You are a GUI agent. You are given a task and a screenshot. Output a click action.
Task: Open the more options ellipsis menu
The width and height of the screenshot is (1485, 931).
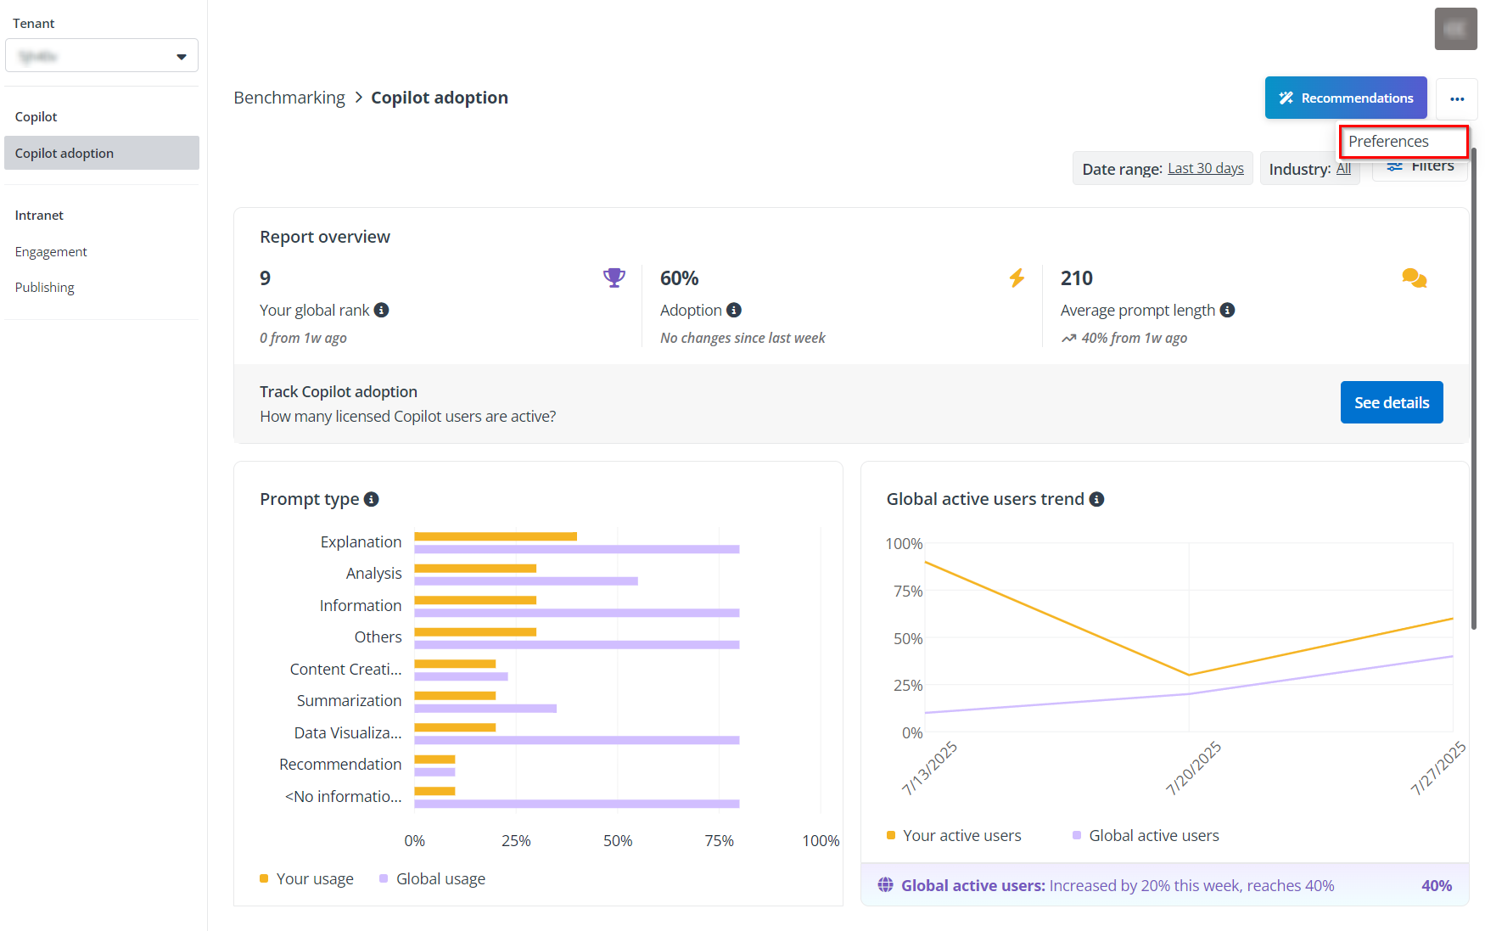pyautogui.click(x=1457, y=98)
